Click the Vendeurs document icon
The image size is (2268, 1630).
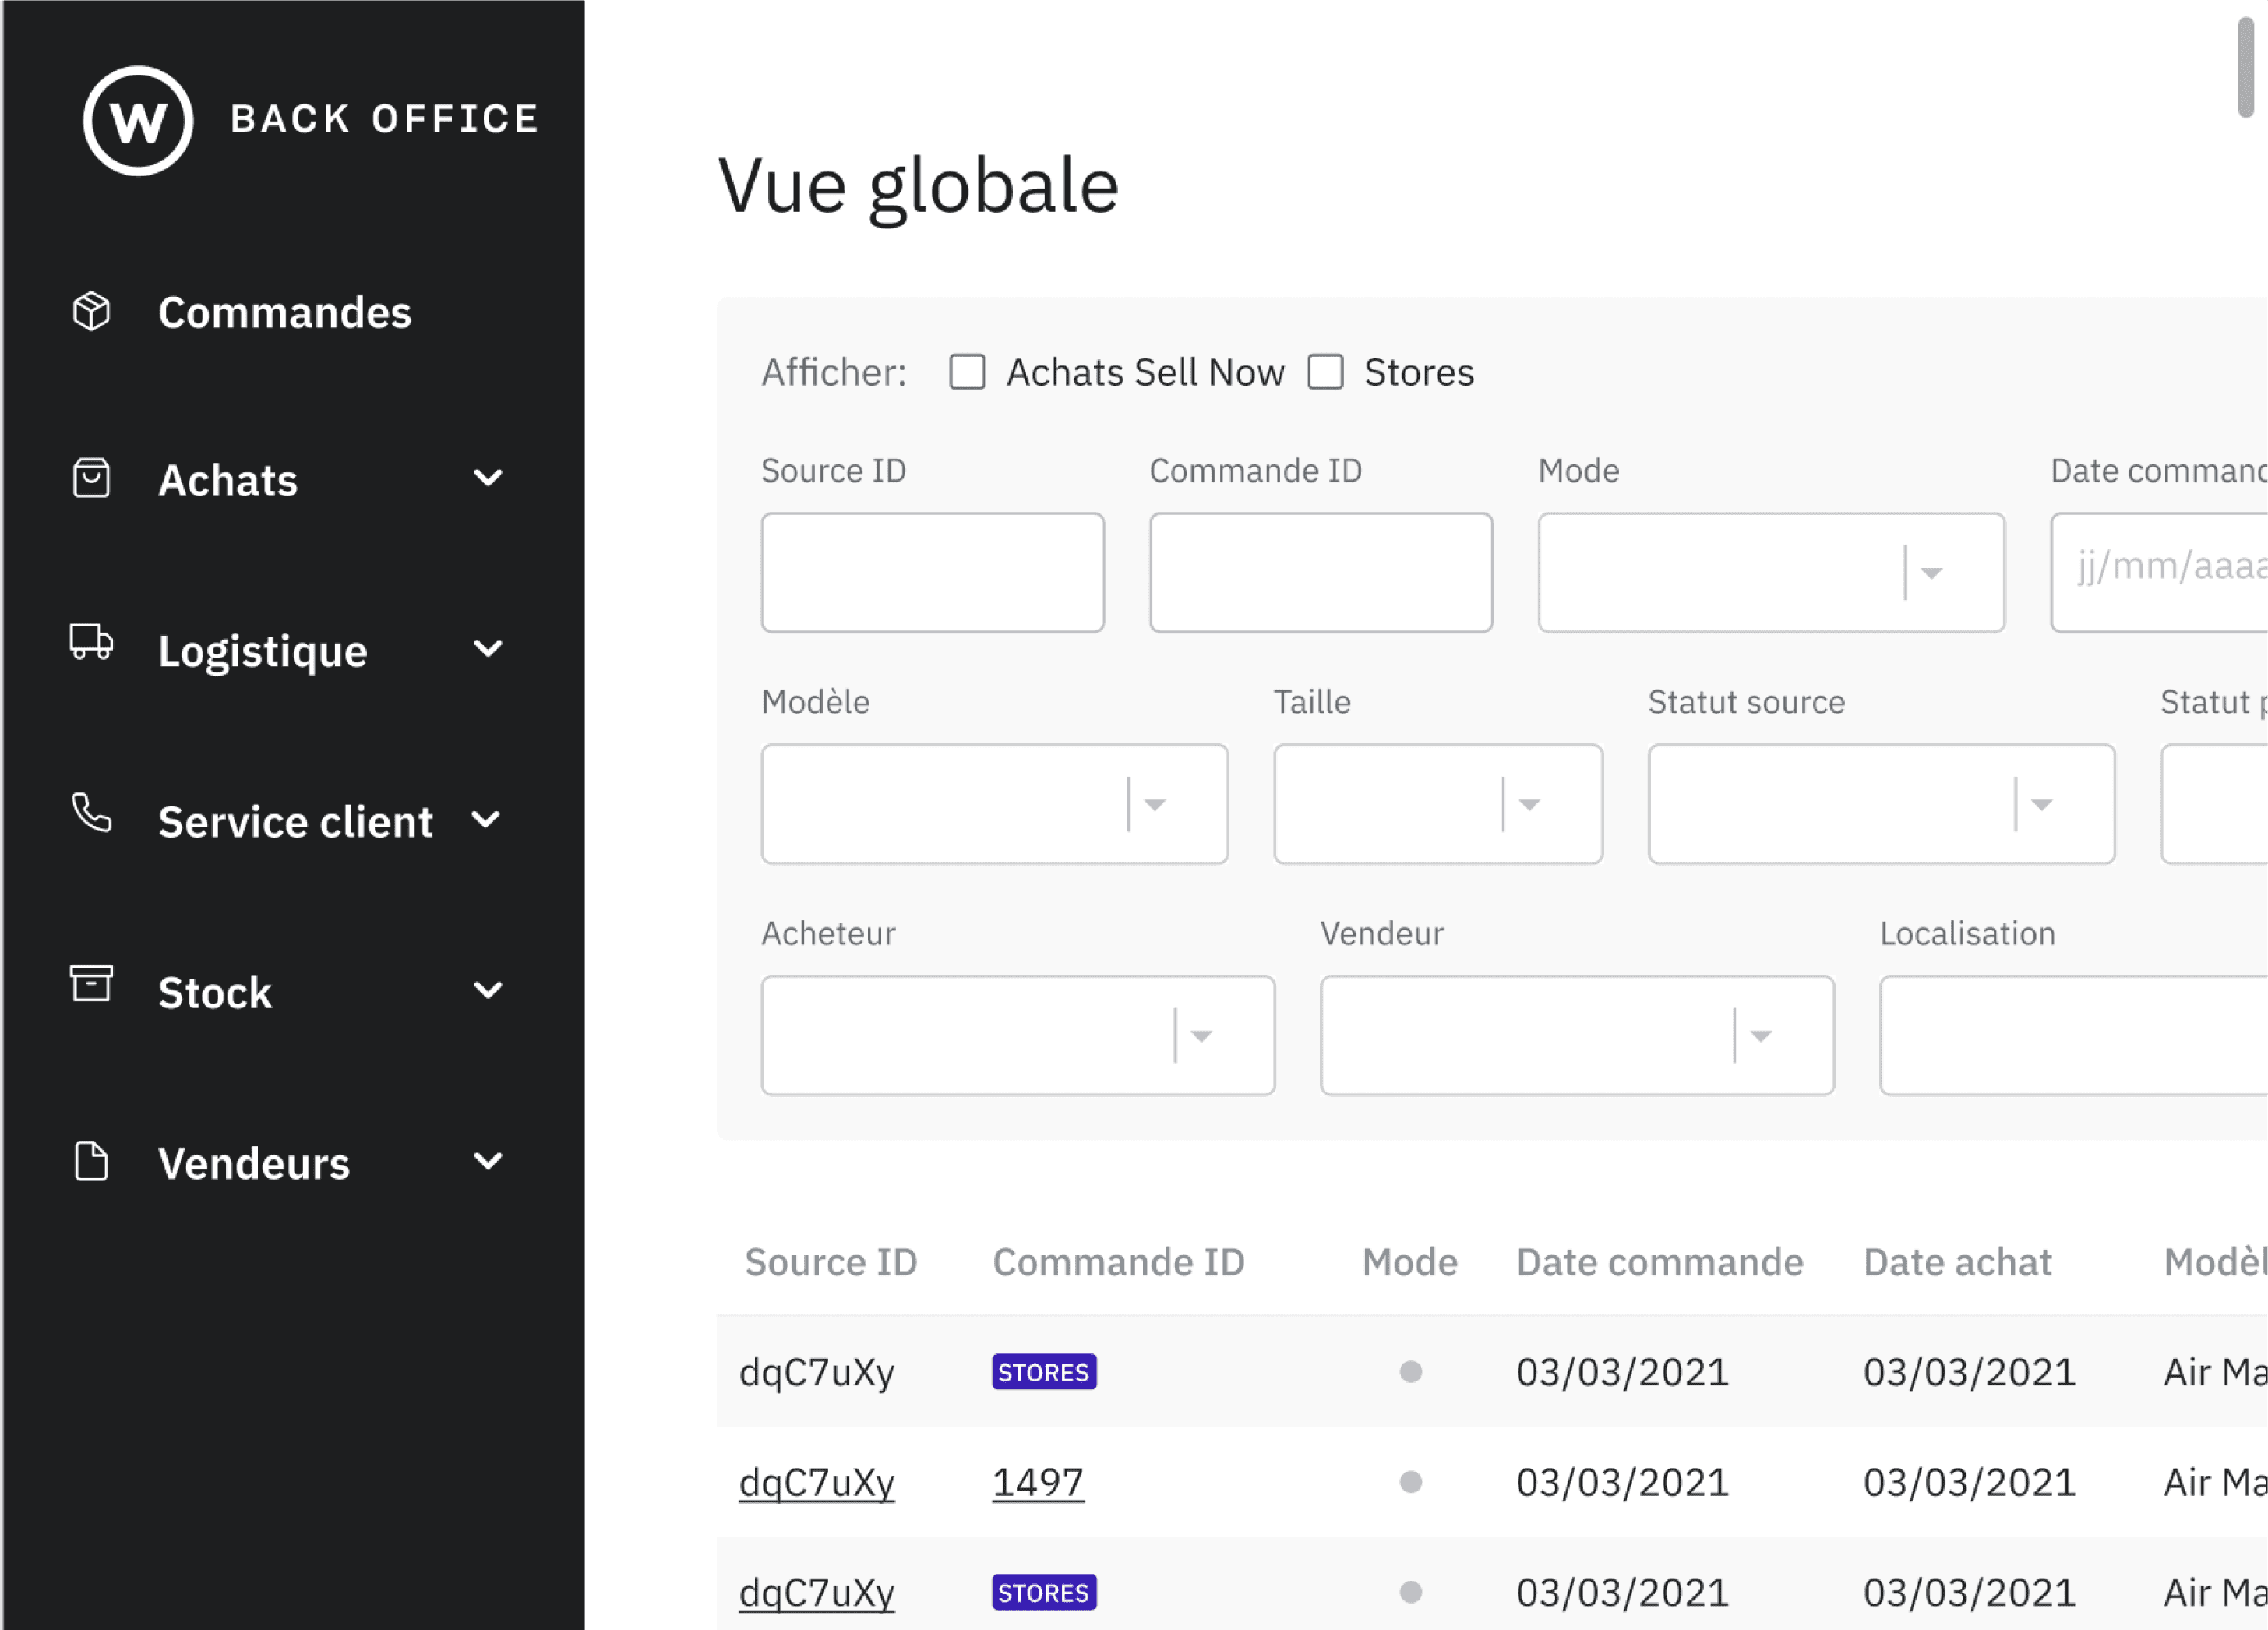click(91, 1161)
